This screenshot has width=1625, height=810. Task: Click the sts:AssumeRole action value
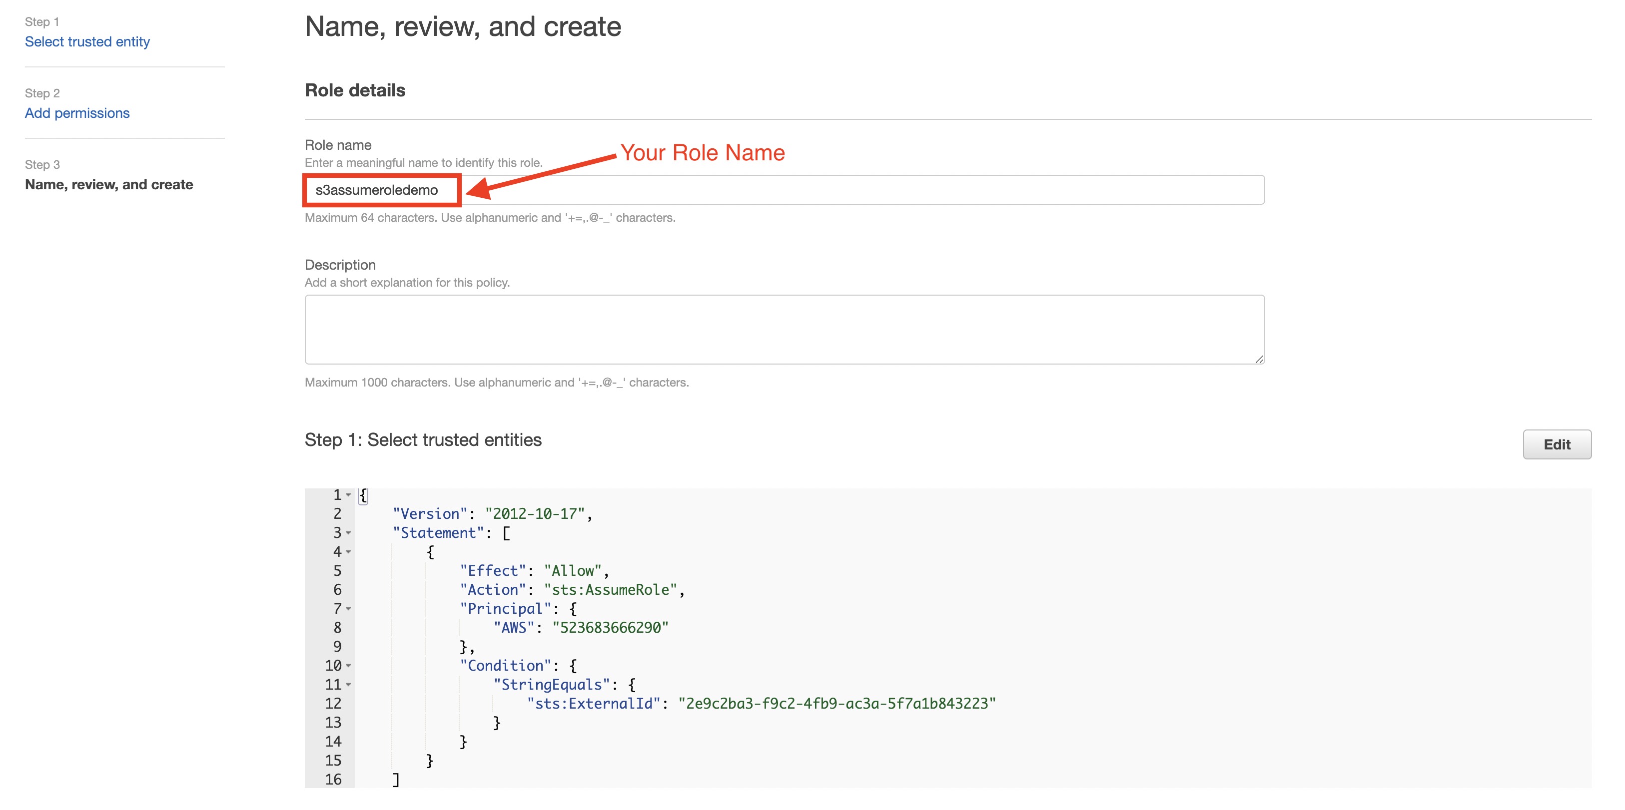click(x=610, y=590)
